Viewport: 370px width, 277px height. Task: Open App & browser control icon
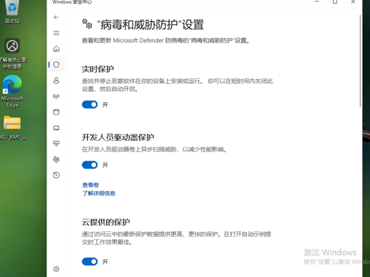tap(56, 112)
